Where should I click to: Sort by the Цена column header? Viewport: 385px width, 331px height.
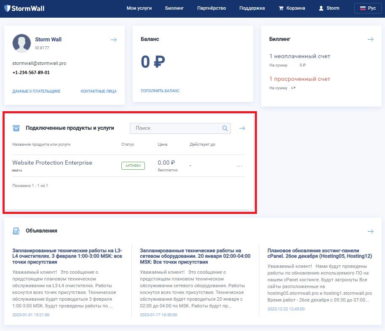[x=163, y=144]
